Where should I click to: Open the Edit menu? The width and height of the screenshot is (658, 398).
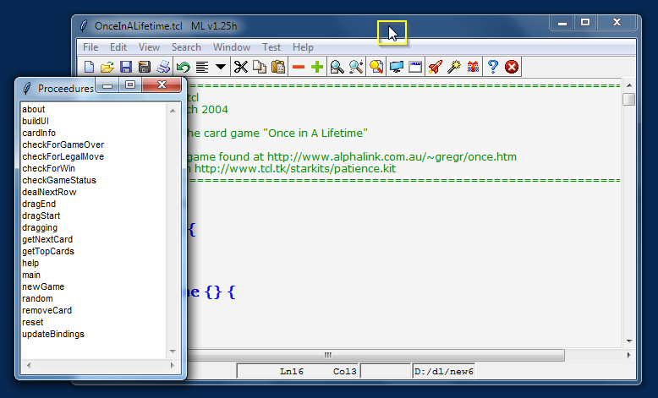[118, 47]
